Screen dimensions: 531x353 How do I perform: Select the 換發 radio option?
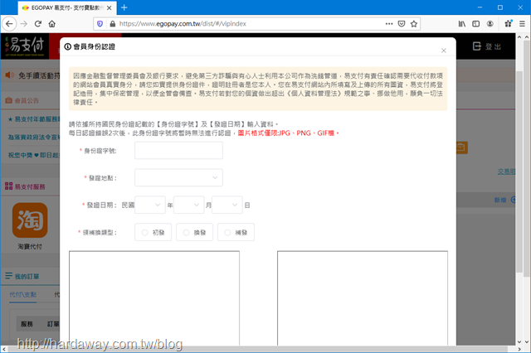pos(194,232)
